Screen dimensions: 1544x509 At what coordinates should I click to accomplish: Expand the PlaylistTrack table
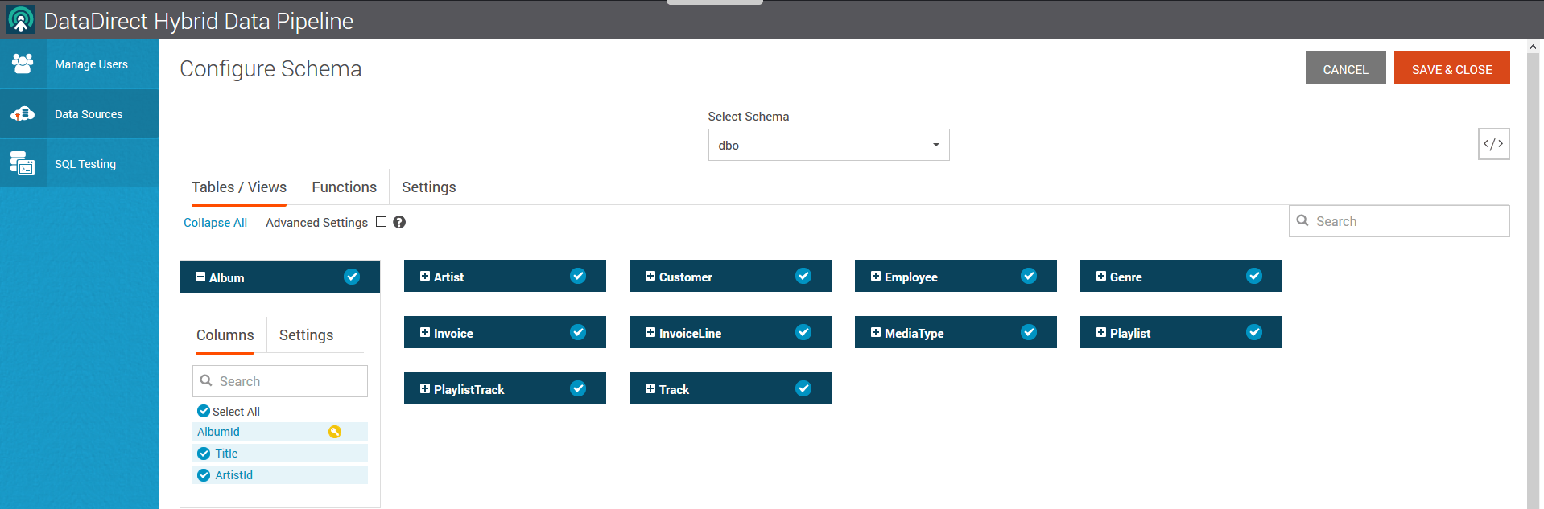click(425, 388)
